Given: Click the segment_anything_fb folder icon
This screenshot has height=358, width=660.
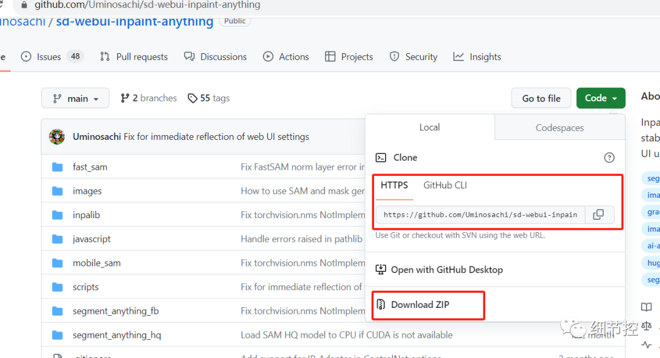Looking at the screenshot, I should point(57,311).
